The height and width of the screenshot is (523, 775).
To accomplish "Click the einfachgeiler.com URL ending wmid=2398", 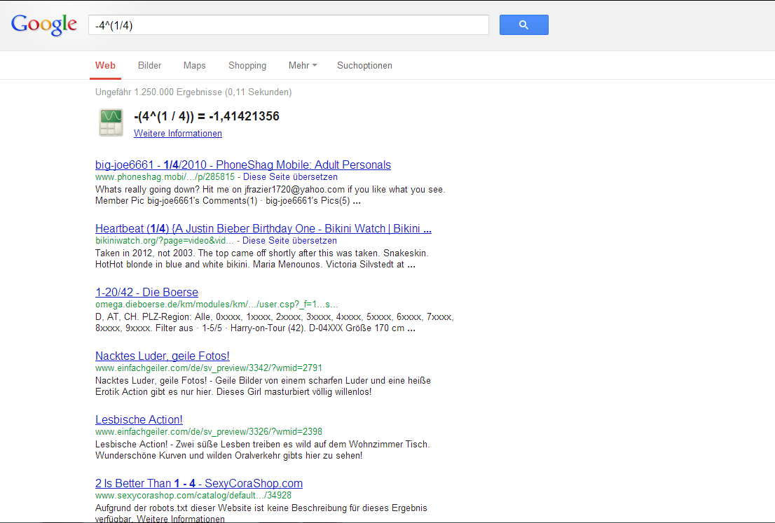I will (x=209, y=432).
